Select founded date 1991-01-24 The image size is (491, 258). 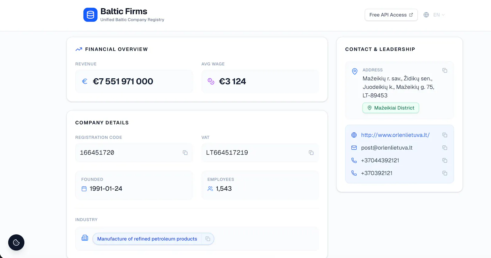(106, 189)
